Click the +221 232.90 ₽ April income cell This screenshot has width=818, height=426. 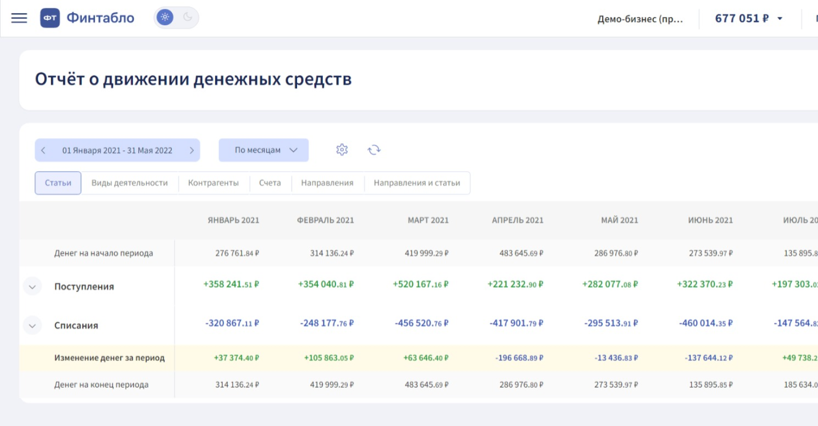click(x=516, y=284)
